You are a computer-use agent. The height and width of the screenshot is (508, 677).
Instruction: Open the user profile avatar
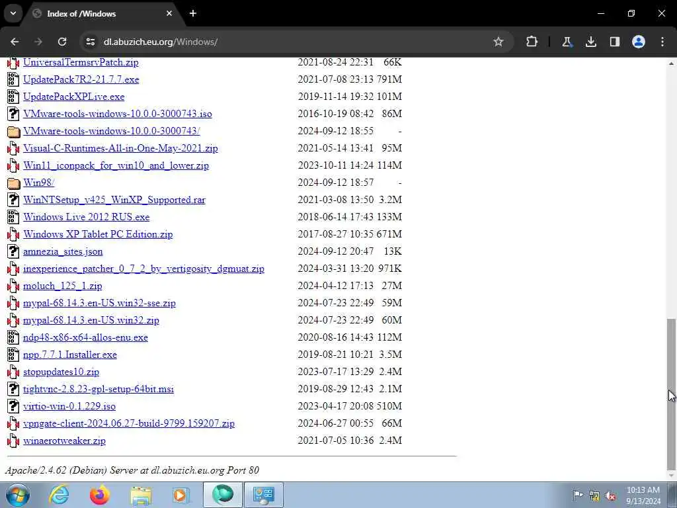639,42
